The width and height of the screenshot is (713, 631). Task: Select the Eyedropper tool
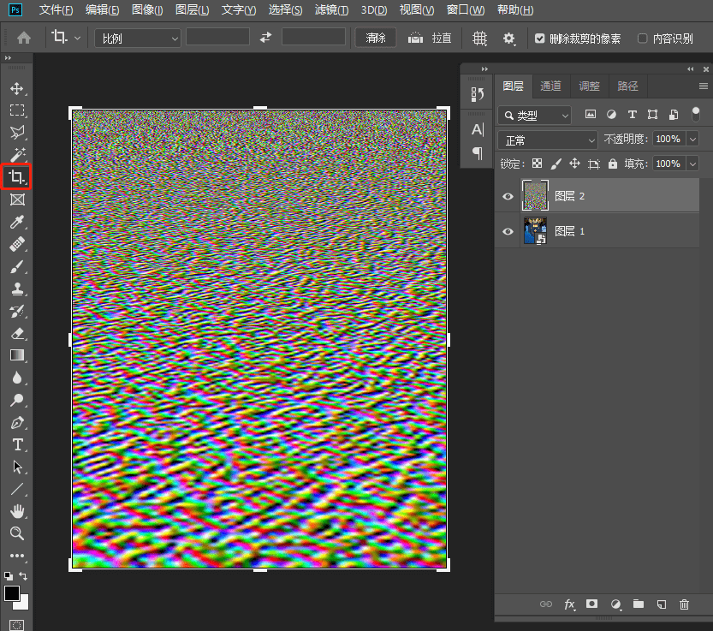16,223
